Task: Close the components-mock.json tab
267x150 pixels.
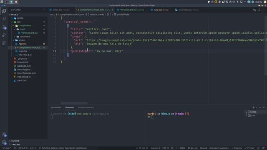Action: pos(112,10)
